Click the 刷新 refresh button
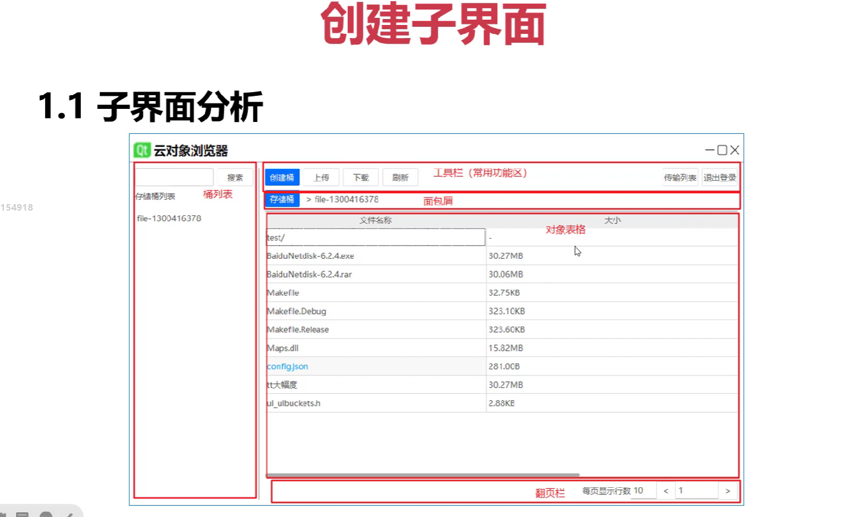This screenshot has height=517, width=857. coord(400,177)
